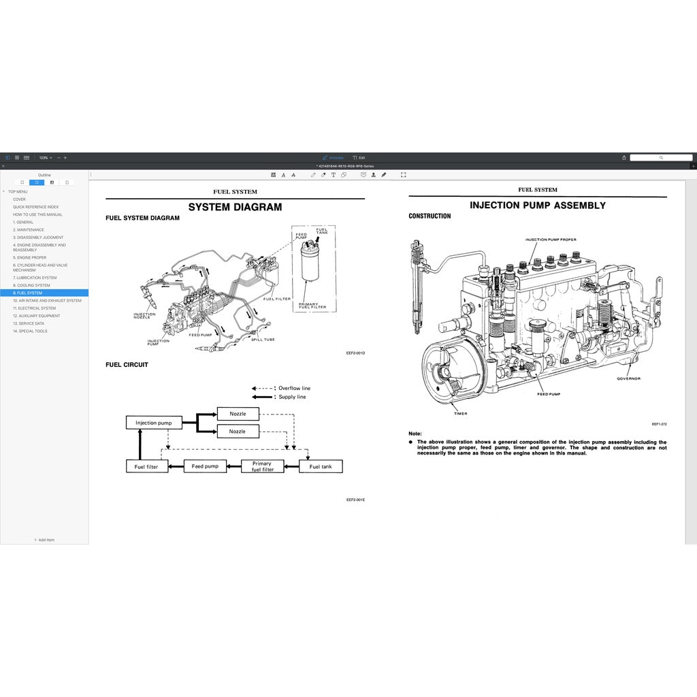Screen dimensions: 697x697
Task: Click inside the search field at top right
Action: click(x=662, y=157)
